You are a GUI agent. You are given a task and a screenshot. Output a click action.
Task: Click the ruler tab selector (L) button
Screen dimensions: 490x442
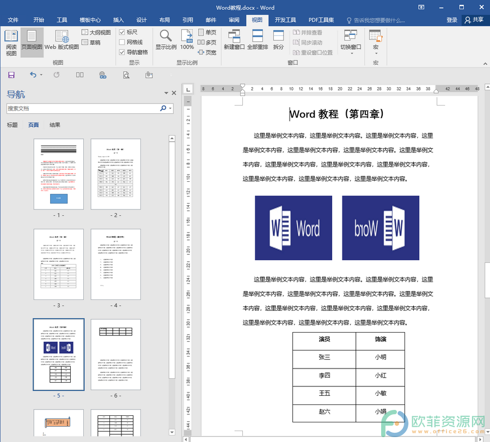[188, 90]
